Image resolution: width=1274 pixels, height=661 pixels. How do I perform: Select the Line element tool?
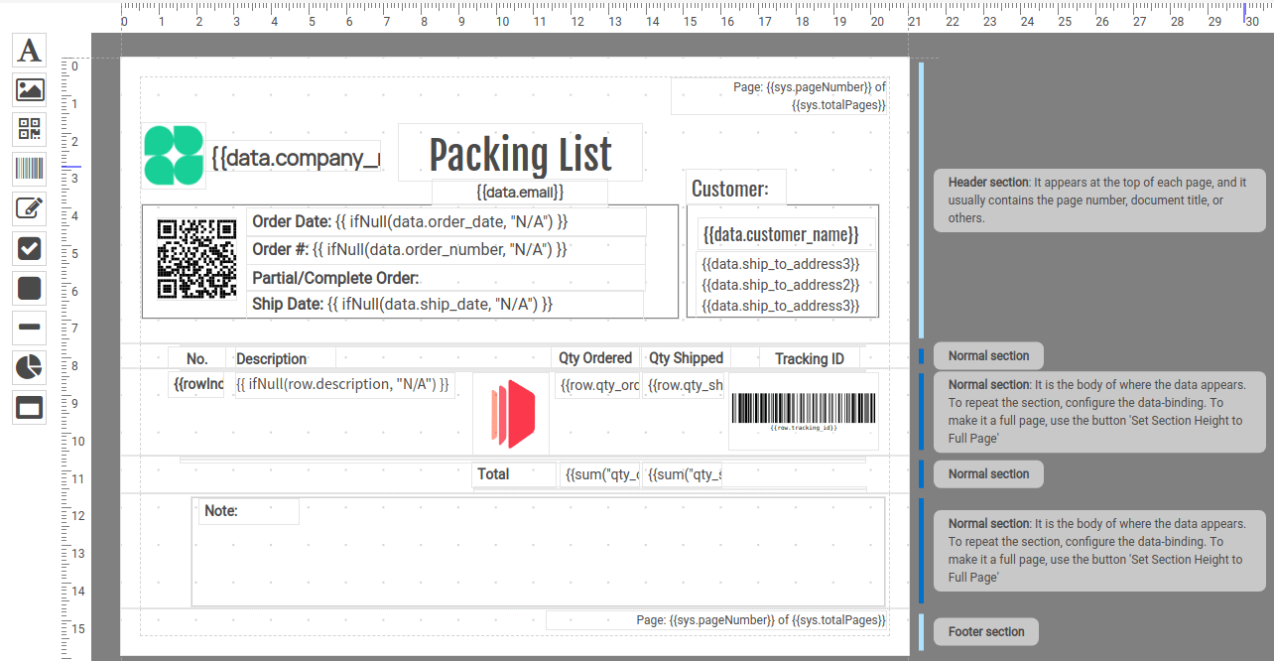pyautogui.click(x=30, y=328)
